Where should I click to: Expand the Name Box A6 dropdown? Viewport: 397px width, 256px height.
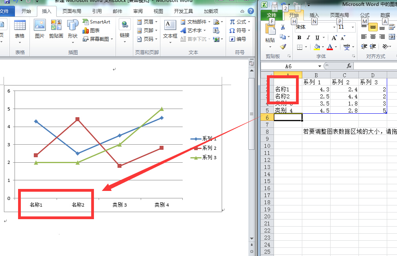tap(320, 66)
